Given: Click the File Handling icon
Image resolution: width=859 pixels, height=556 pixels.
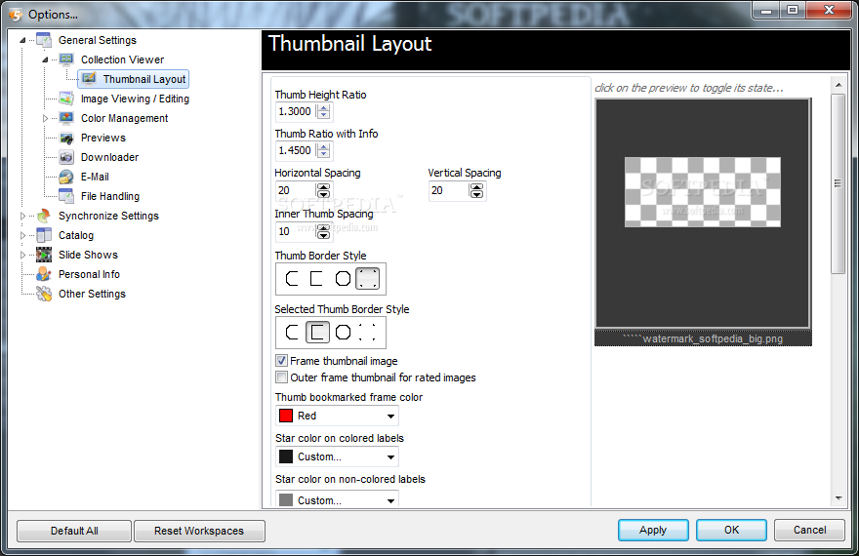Looking at the screenshot, I should tap(66, 196).
